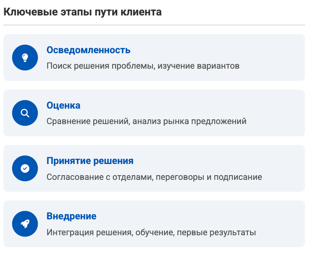311x255 pixels.
Task: Select the Оценка heading
Action: click(64, 105)
